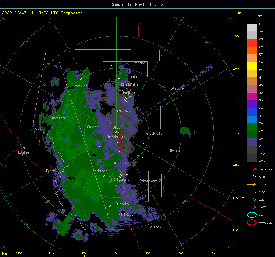This screenshot has height=257, width=275.
Task: Click the dBZ legend heading
Action: tap(259, 16)
